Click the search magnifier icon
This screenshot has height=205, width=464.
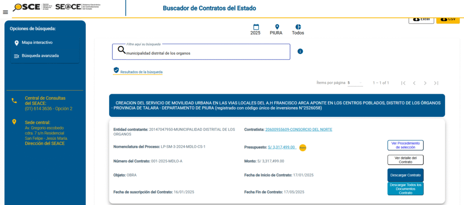tap(121, 50)
